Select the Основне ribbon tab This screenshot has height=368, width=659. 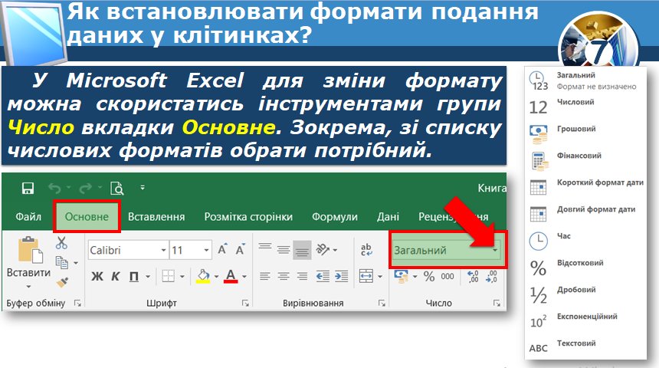click(x=87, y=217)
